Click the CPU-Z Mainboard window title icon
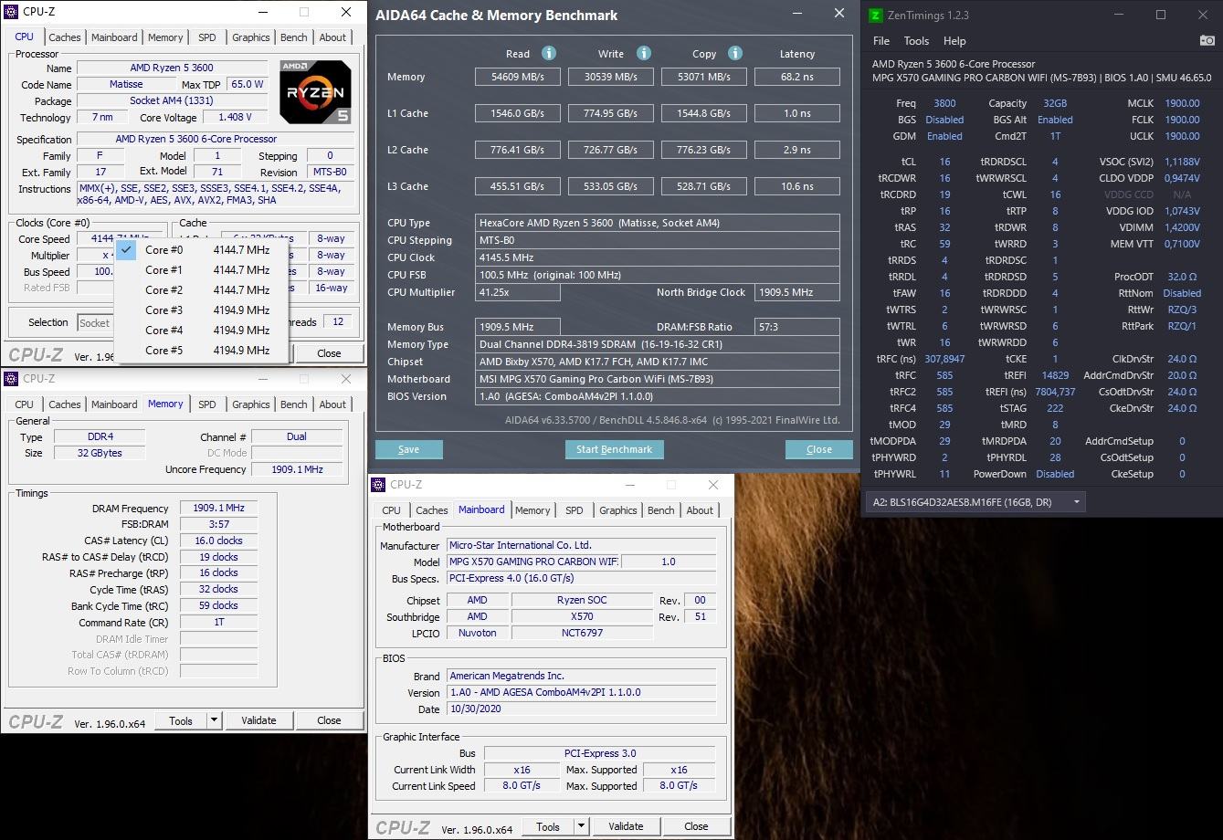The image size is (1223, 840). coord(379,485)
